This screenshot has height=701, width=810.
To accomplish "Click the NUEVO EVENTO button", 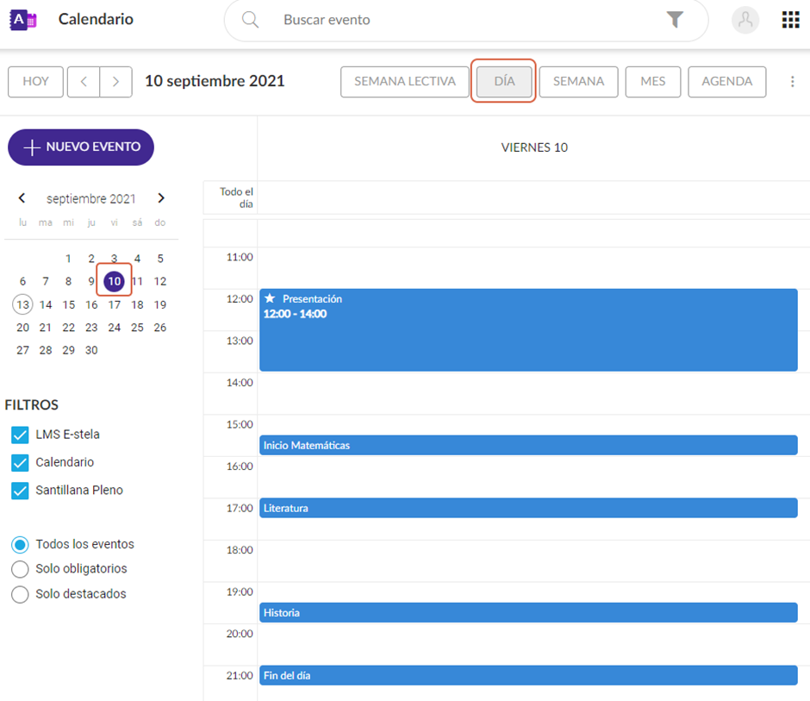I will tap(81, 147).
